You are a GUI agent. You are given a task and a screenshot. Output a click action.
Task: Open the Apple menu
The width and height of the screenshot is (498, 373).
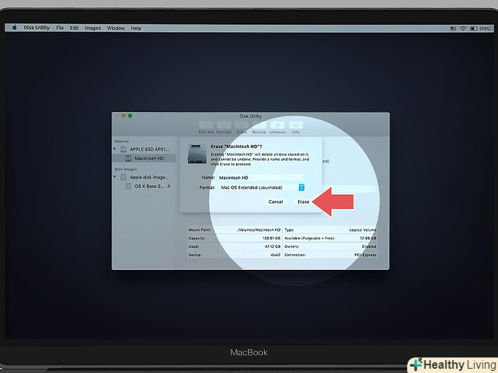[14, 28]
